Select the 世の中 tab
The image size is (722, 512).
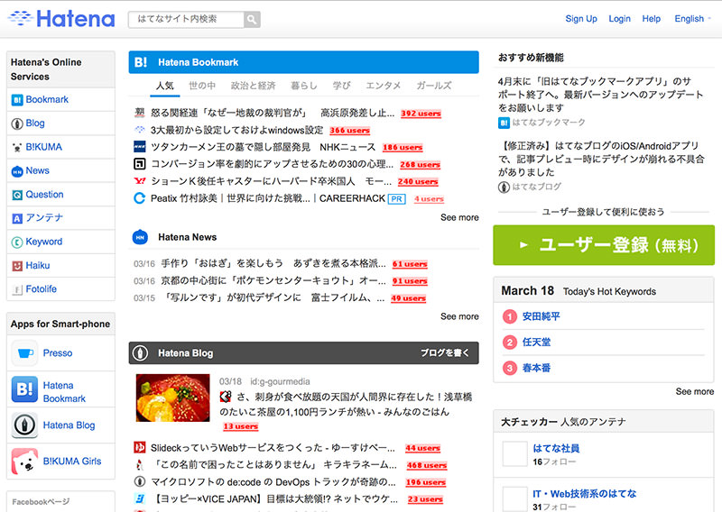point(202,86)
